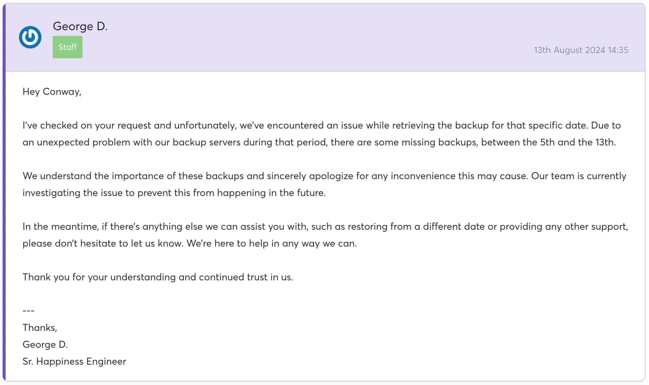The image size is (649, 385).
Task: Click the 13th August 2024 14:35 timestamp
Action: 581,50
